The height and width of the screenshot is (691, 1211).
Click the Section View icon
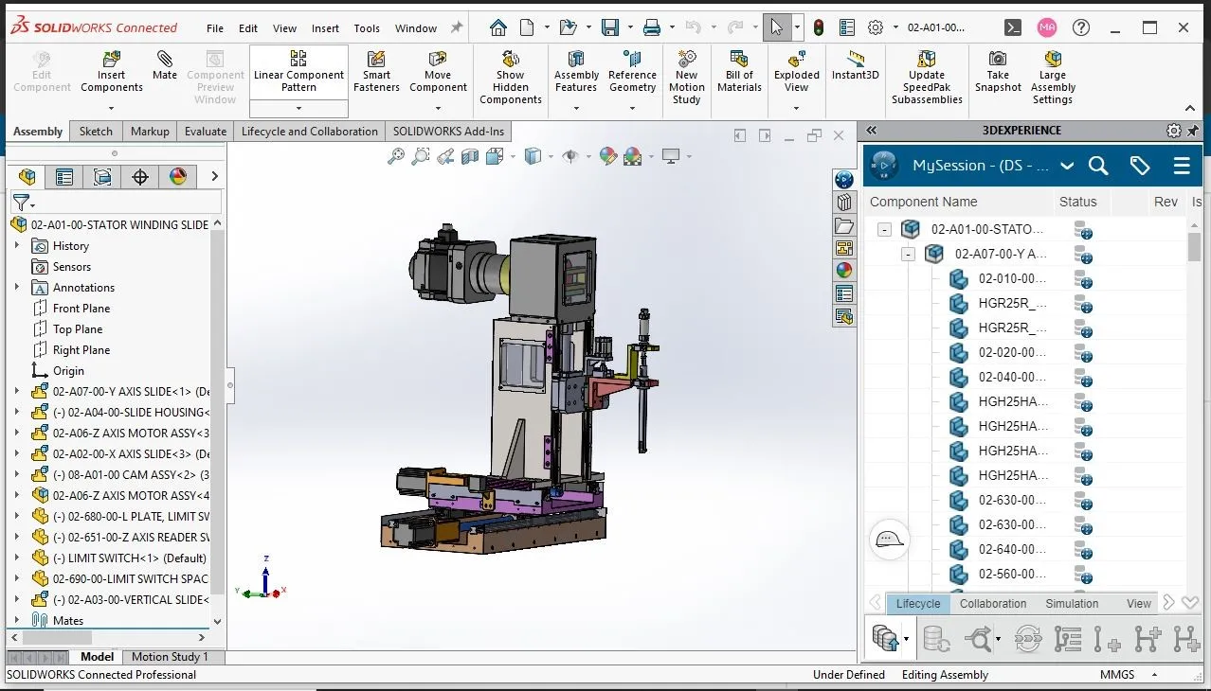[x=470, y=155]
